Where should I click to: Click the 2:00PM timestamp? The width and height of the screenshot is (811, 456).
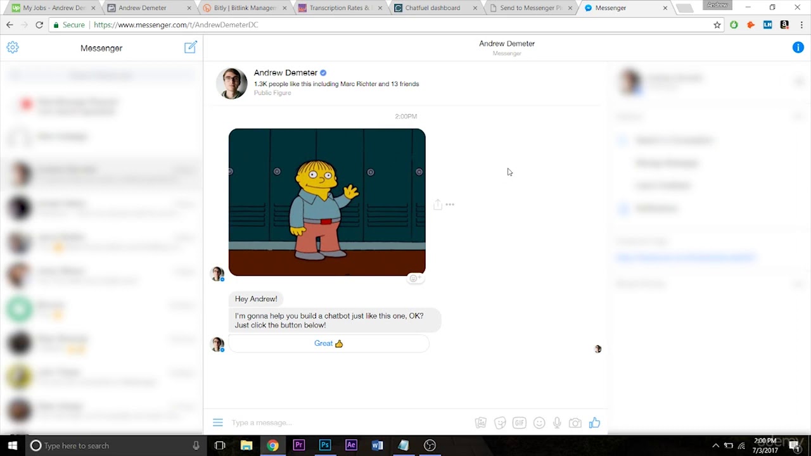(x=405, y=117)
